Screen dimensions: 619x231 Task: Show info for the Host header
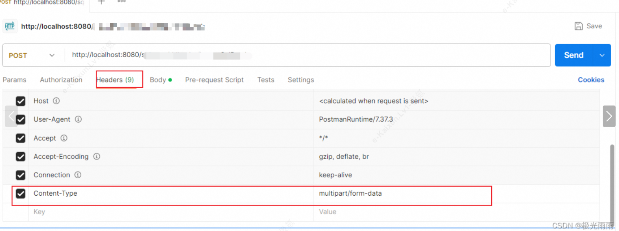coord(57,101)
